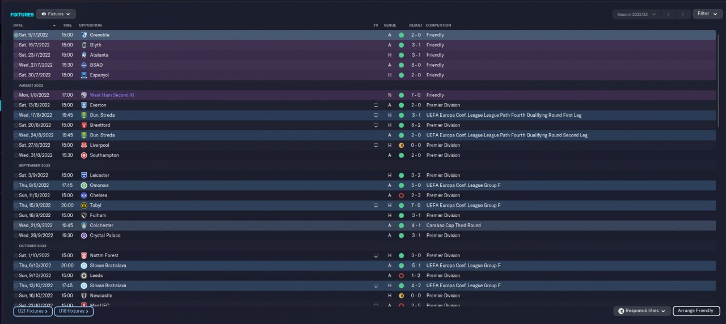Click the Grenoble club badge icon

click(x=84, y=35)
